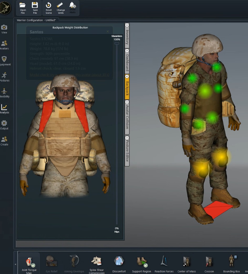Expand the Dashboard side panel

point(127,61)
